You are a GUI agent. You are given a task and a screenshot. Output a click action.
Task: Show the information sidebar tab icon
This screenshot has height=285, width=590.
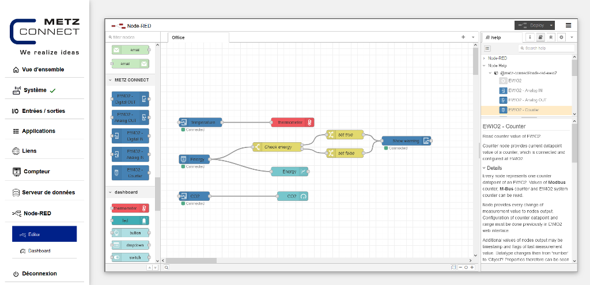[530, 37]
